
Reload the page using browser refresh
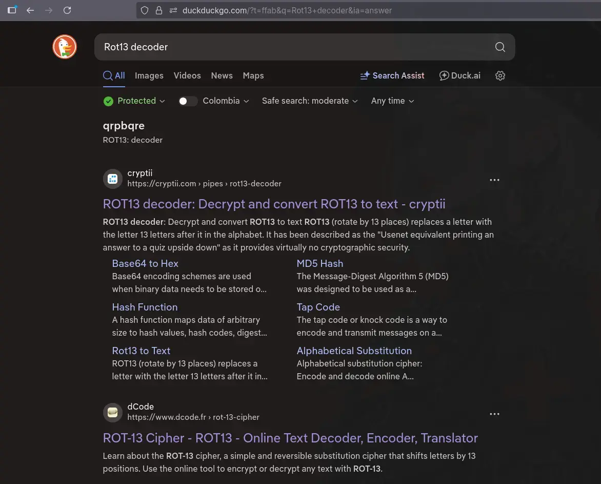[x=67, y=10]
